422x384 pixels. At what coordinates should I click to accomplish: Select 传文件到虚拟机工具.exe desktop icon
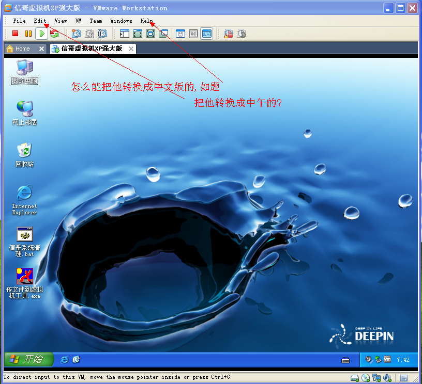(24, 283)
